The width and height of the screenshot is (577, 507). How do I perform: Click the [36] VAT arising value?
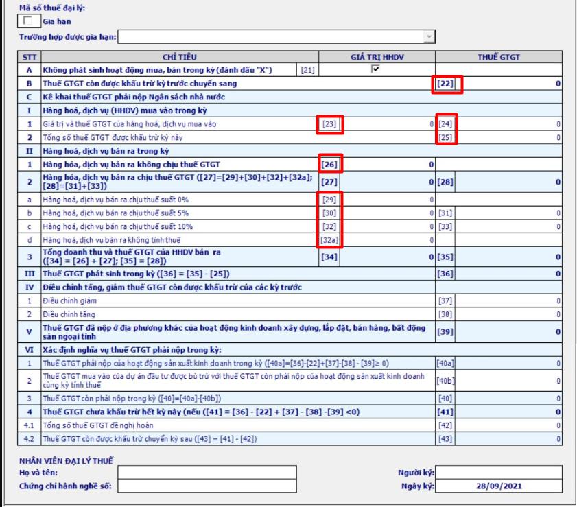pos(509,274)
